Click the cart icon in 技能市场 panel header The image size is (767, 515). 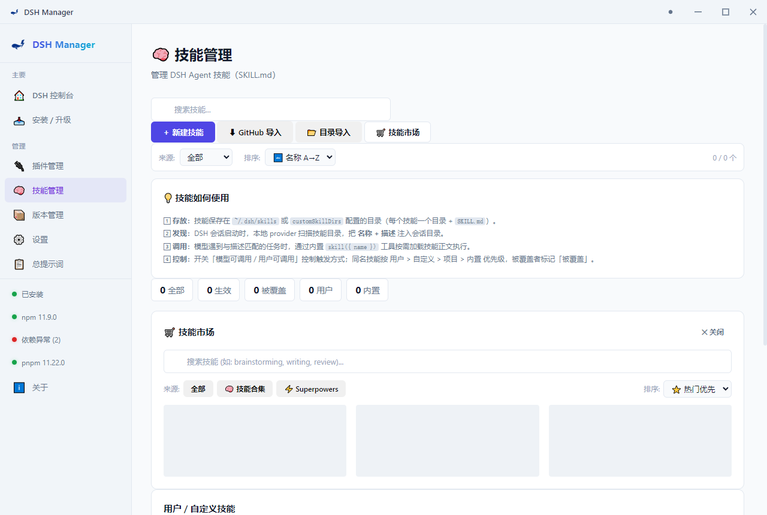pyautogui.click(x=170, y=332)
